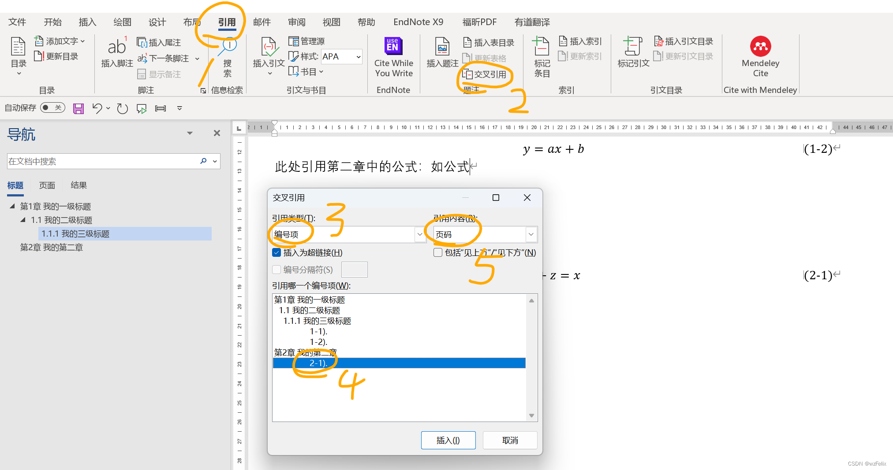Close the 交叉引用 dialog
This screenshot has height=470, width=893.
tap(527, 198)
